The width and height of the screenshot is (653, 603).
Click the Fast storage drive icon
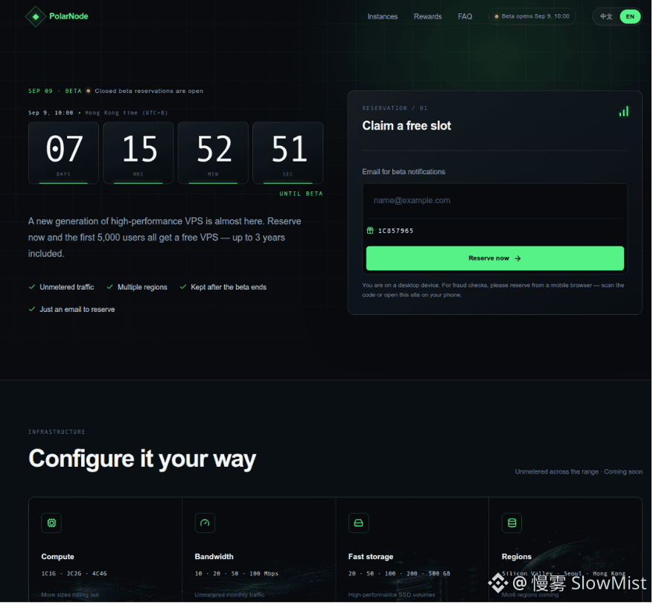pyautogui.click(x=359, y=523)
